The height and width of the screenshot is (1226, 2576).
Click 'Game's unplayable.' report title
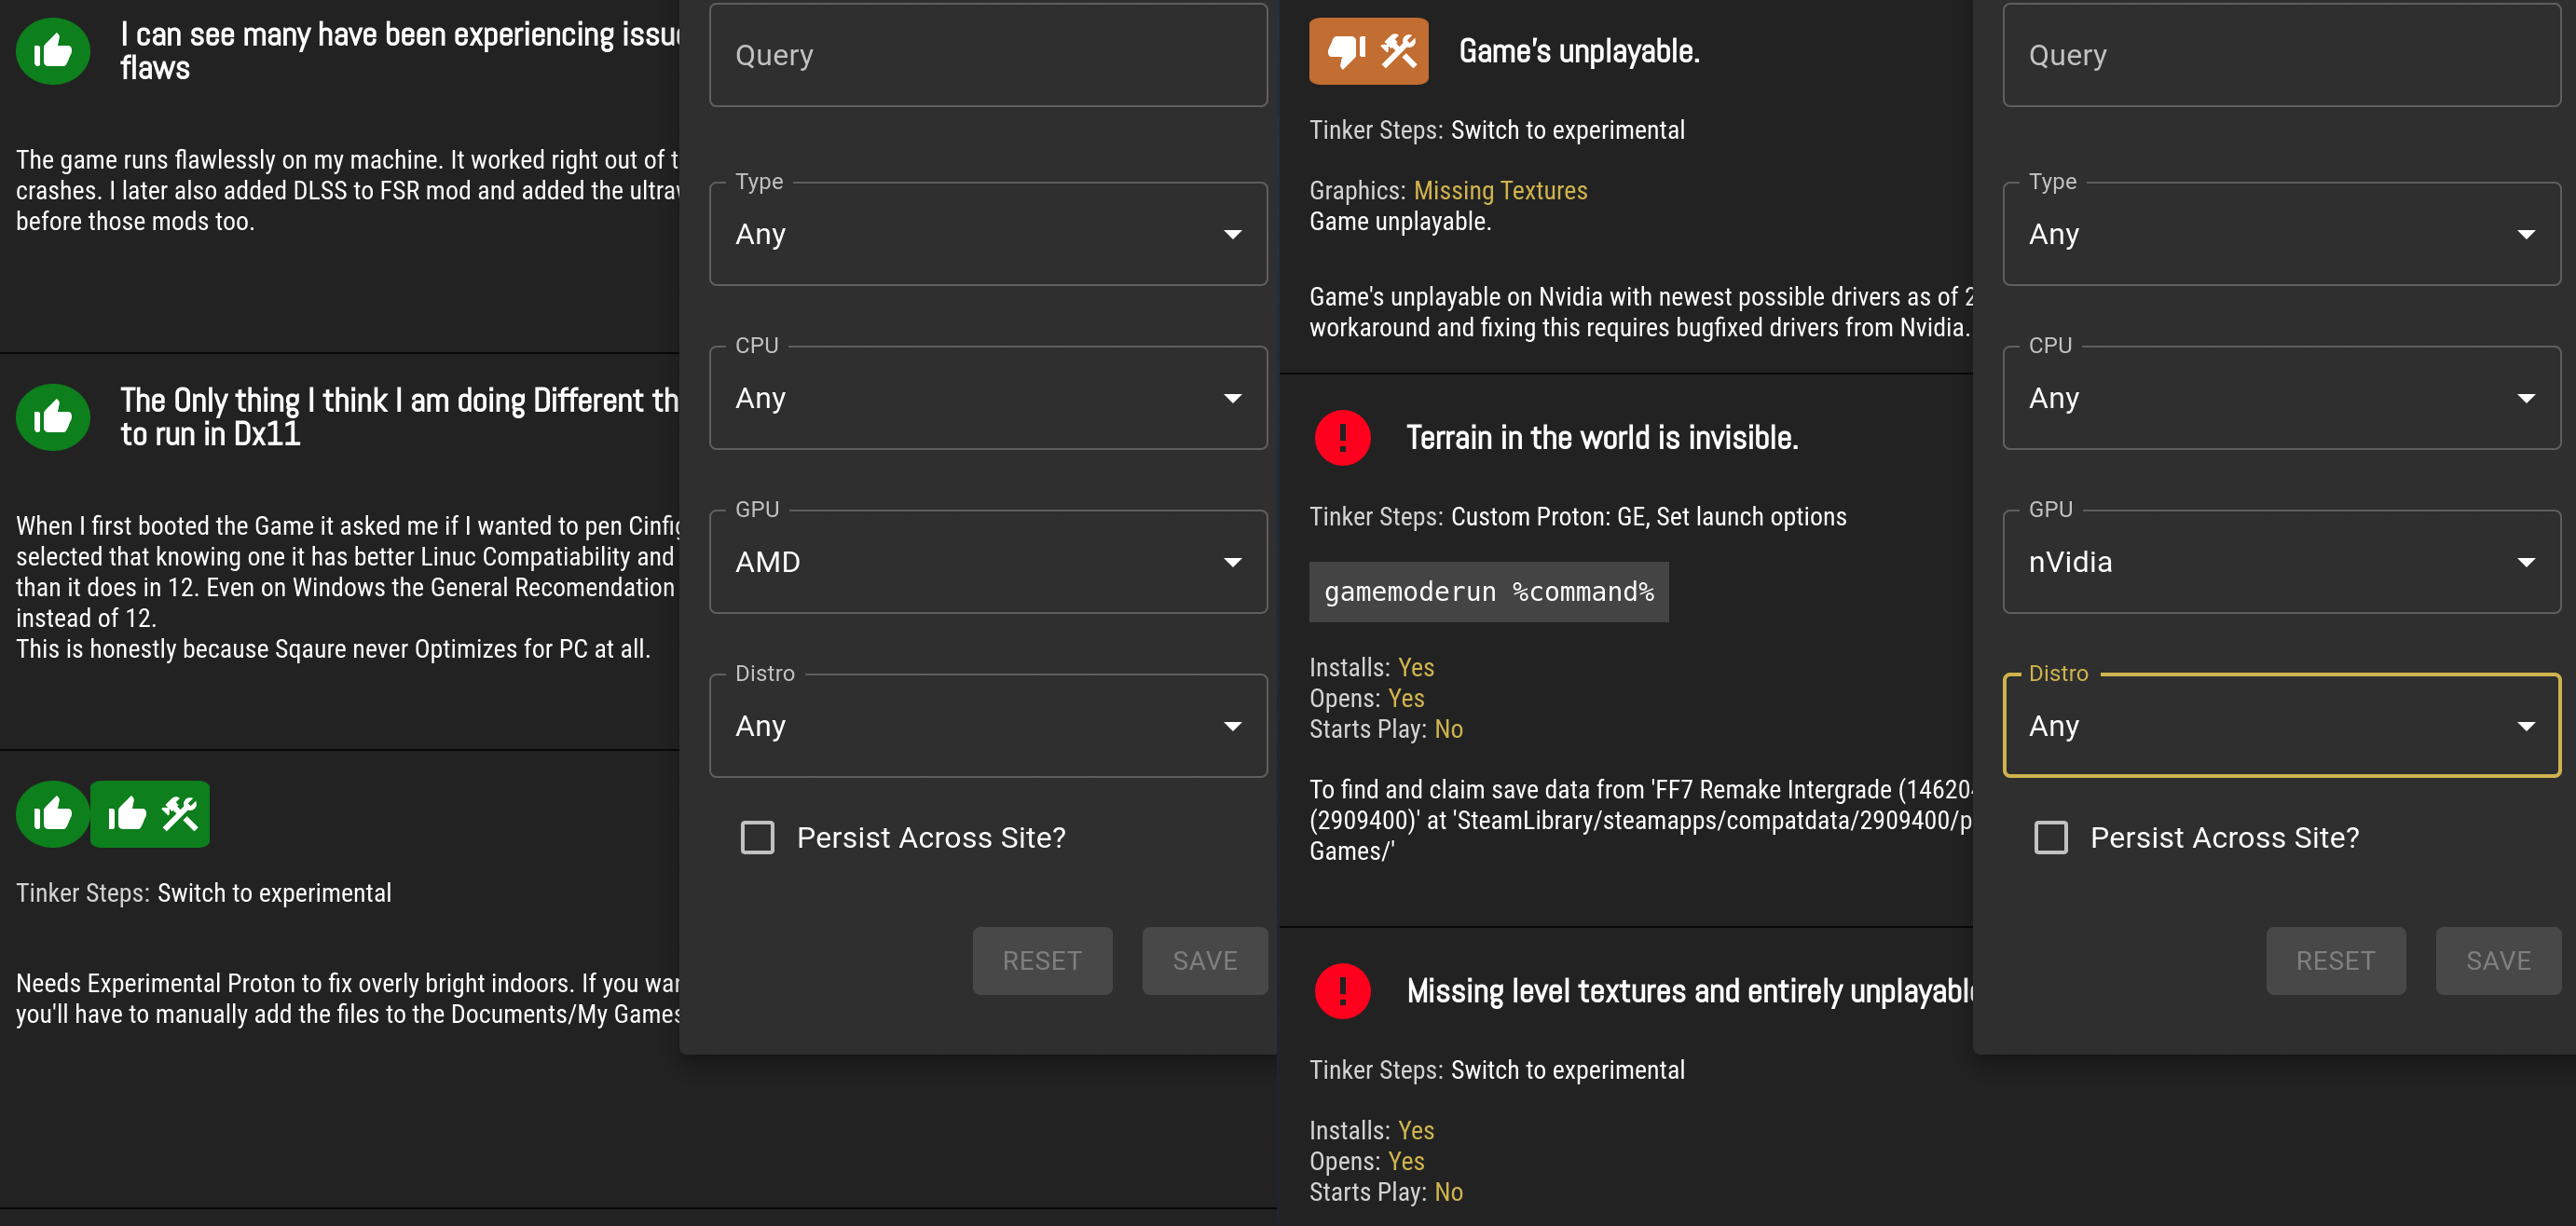click(x=1579, y=51)
